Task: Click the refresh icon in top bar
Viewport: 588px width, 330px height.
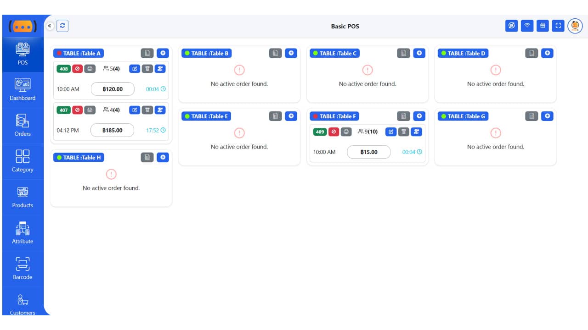Action: pos(62,26)
